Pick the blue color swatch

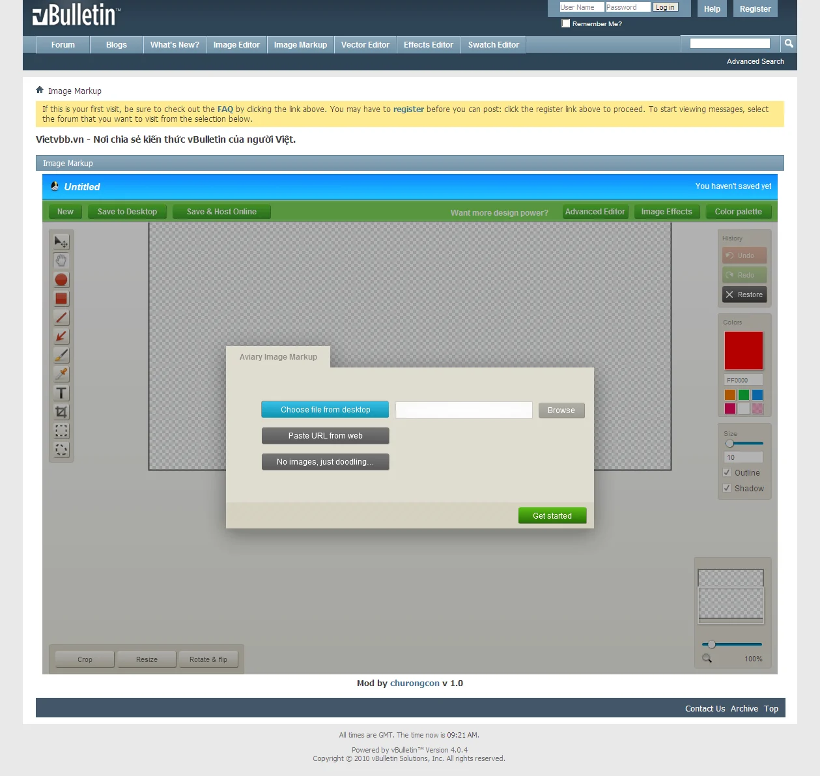click(757, 395)
